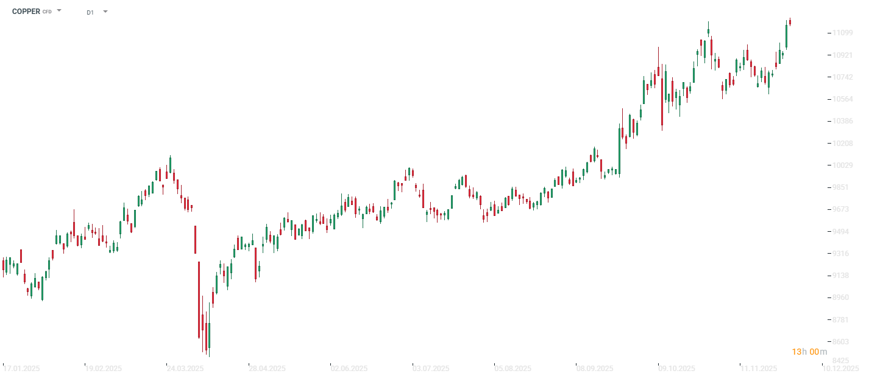The width and height of the screenshot is (869, 379).
Task: Click the 8603 price axis label
Action: point(843,342)
